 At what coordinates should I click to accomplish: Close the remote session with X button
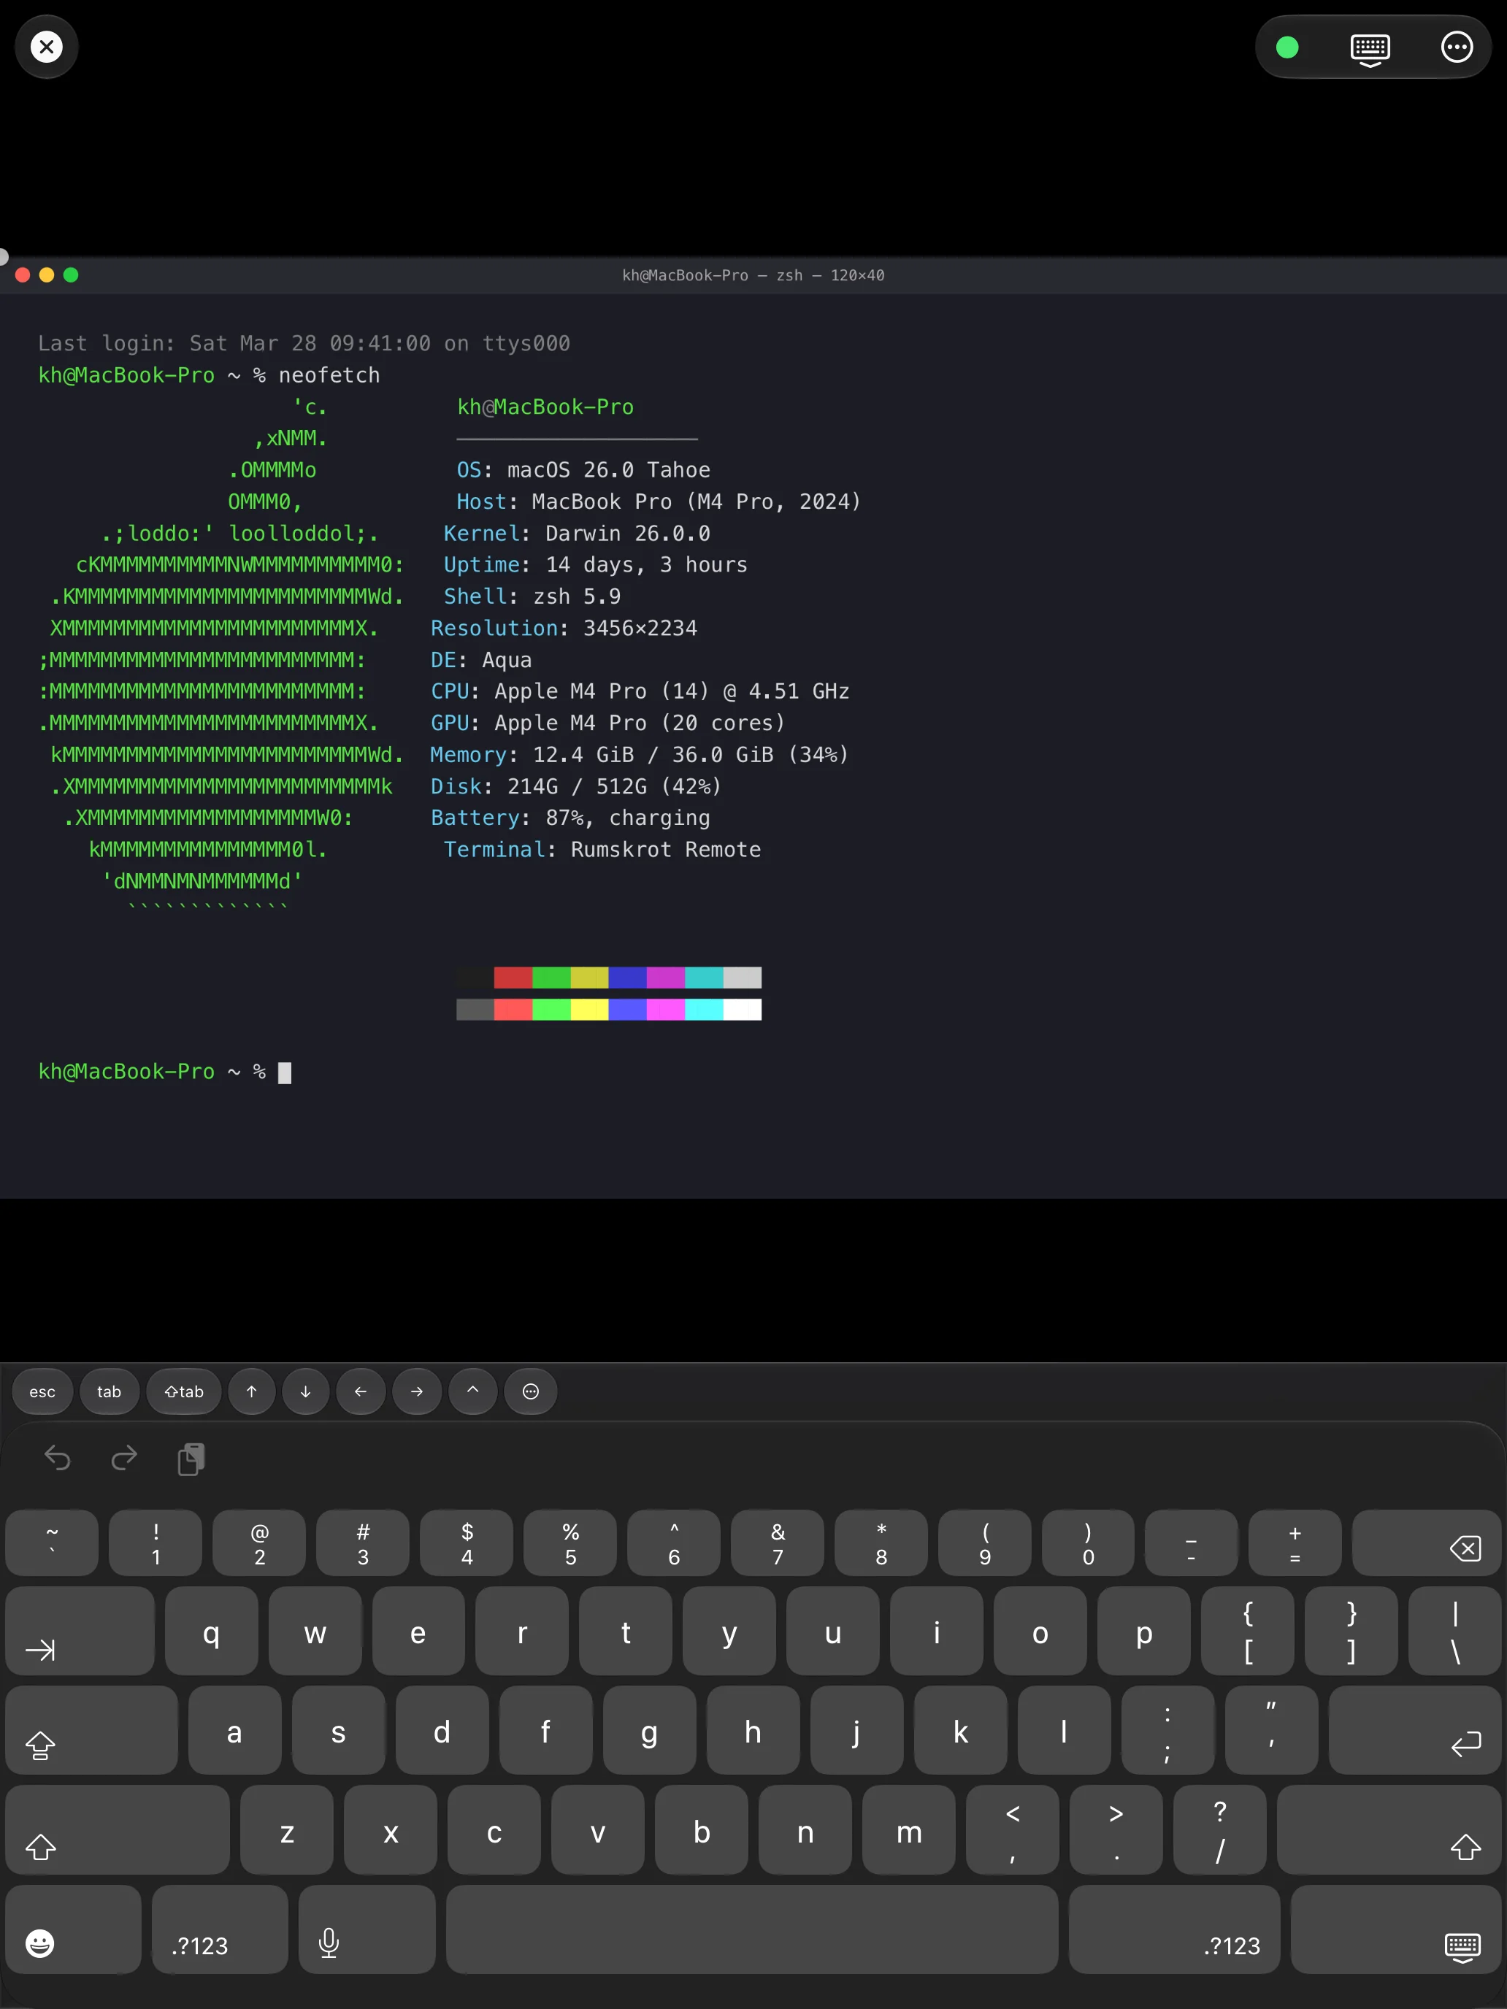46,46
